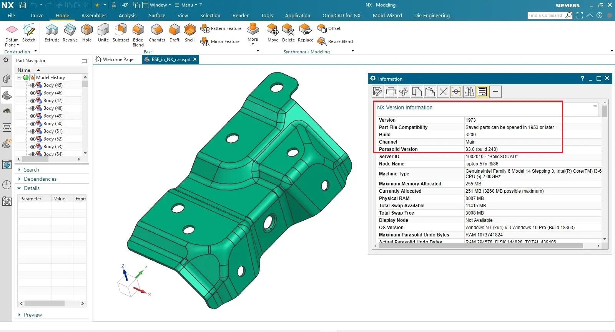Maximize the Part Navigator panel

point(84,61)
